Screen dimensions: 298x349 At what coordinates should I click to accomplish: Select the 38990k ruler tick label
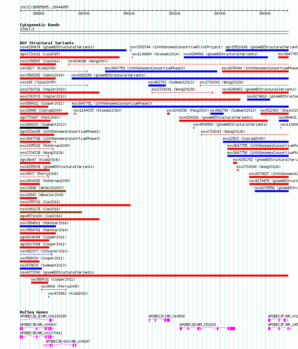pyautogui.click(x=39, y=13)
